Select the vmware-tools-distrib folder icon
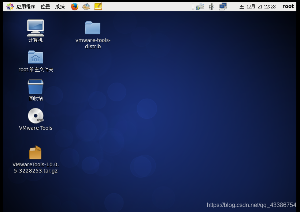 93,28
